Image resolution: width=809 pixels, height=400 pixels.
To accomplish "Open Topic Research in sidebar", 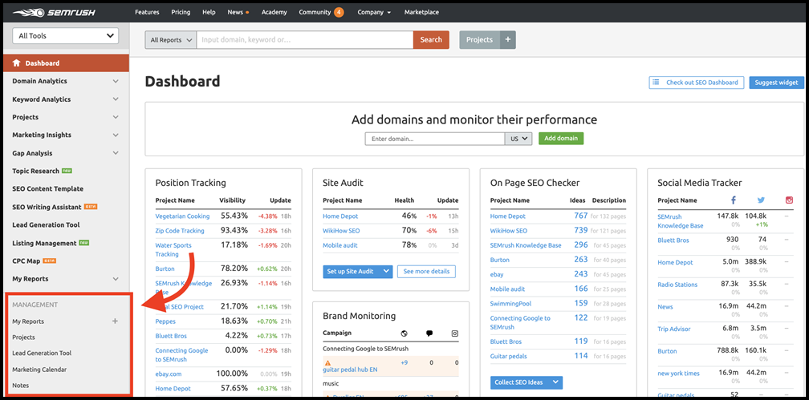I will pyautogui.click(x=37, y=171).
